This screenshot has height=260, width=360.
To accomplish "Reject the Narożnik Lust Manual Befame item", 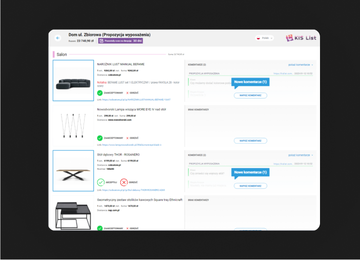I will click(132, 93).
